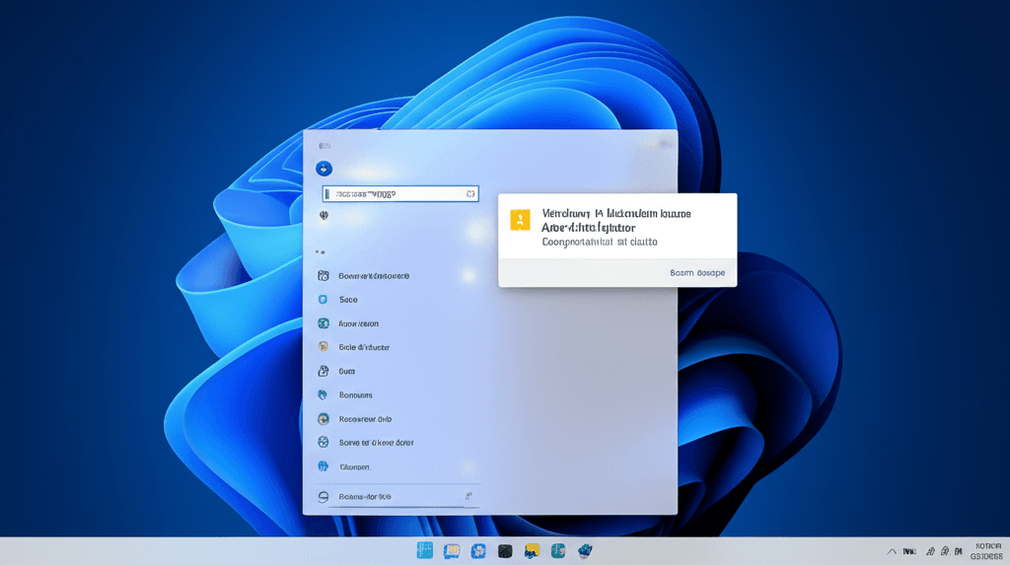Click the 'Boarm Boaape' button in the notification
Viewport: 1010px width, 565px height.
click(697, 273)
